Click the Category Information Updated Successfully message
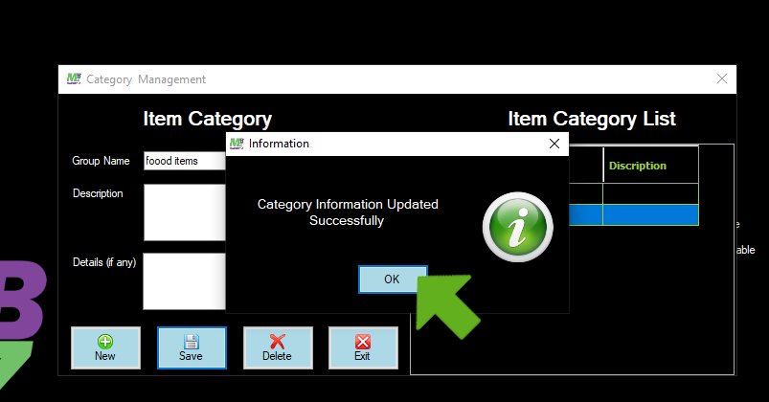 coord(347,212)
